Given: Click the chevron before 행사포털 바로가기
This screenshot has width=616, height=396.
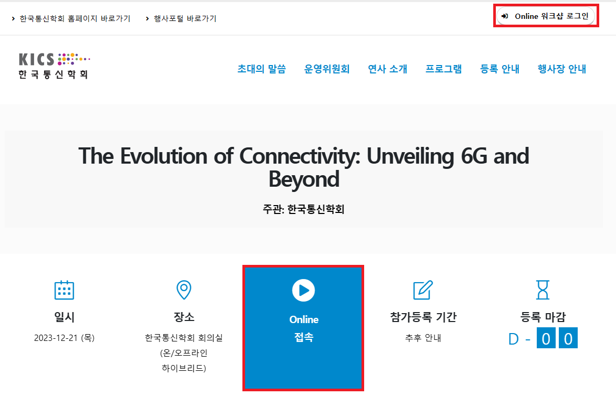Looking at the screenshot, I should coord(147,19).
